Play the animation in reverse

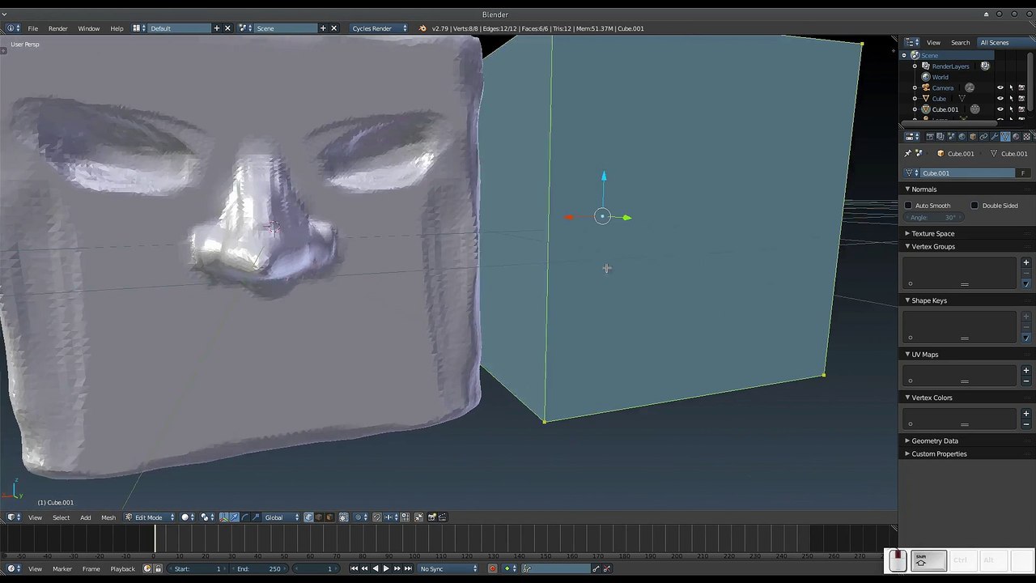[375, 569]
